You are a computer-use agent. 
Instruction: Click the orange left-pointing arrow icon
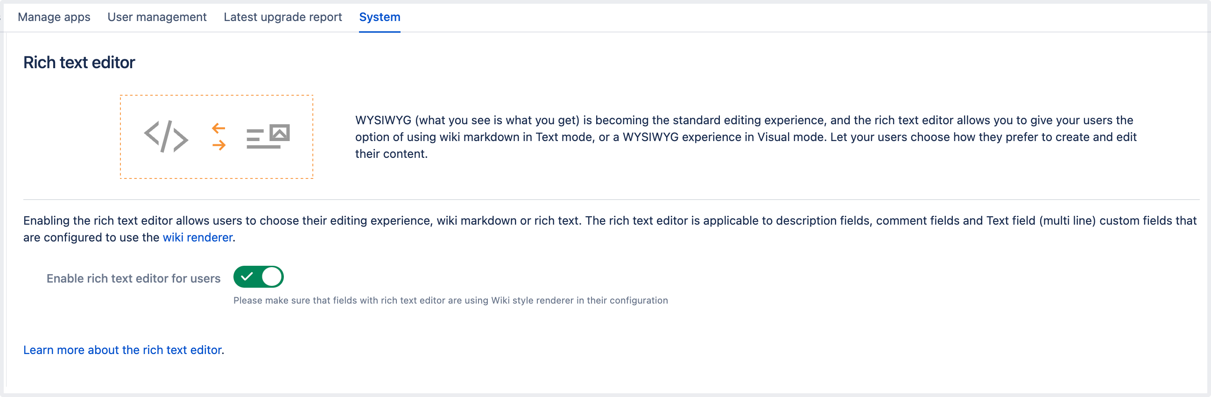pos(218,128)
